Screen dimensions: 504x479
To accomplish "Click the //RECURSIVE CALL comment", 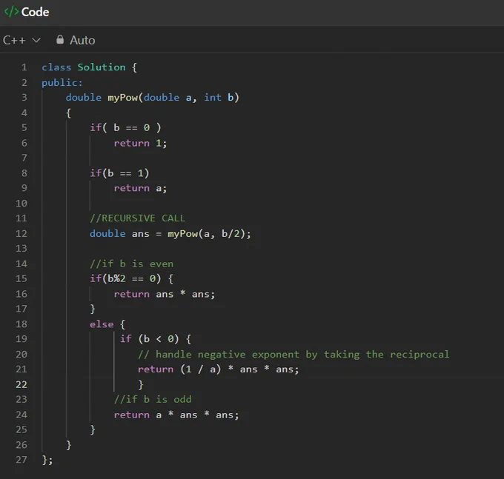I will click(x=137, y=218).
